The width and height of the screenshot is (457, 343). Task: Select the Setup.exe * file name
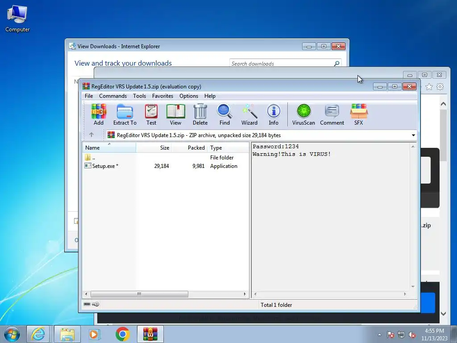105,166
